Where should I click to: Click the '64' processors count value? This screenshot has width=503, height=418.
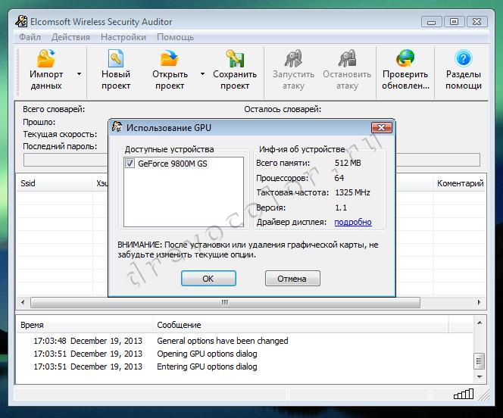pyautogui.click(x=339, y=178)
